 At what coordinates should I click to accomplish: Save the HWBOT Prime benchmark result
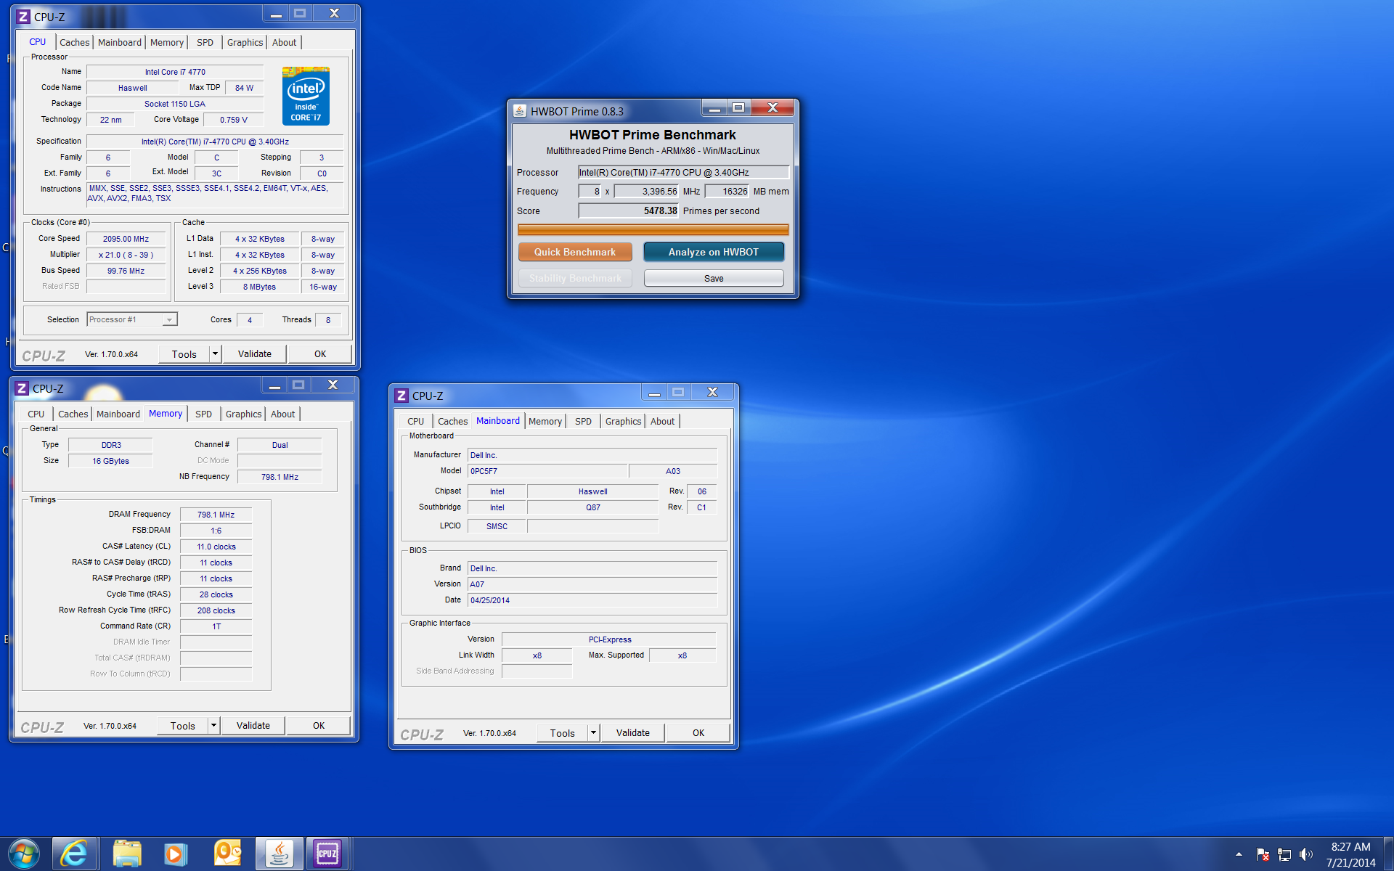(x=714, y=278)
